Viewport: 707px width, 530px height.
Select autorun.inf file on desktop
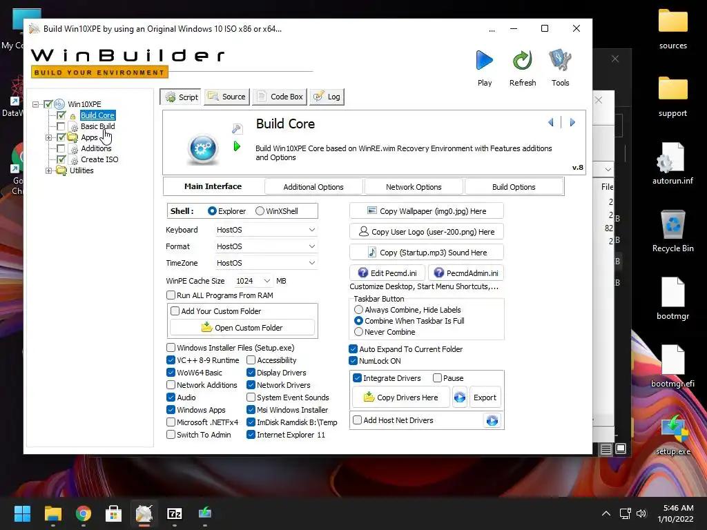tap(672, 164)
